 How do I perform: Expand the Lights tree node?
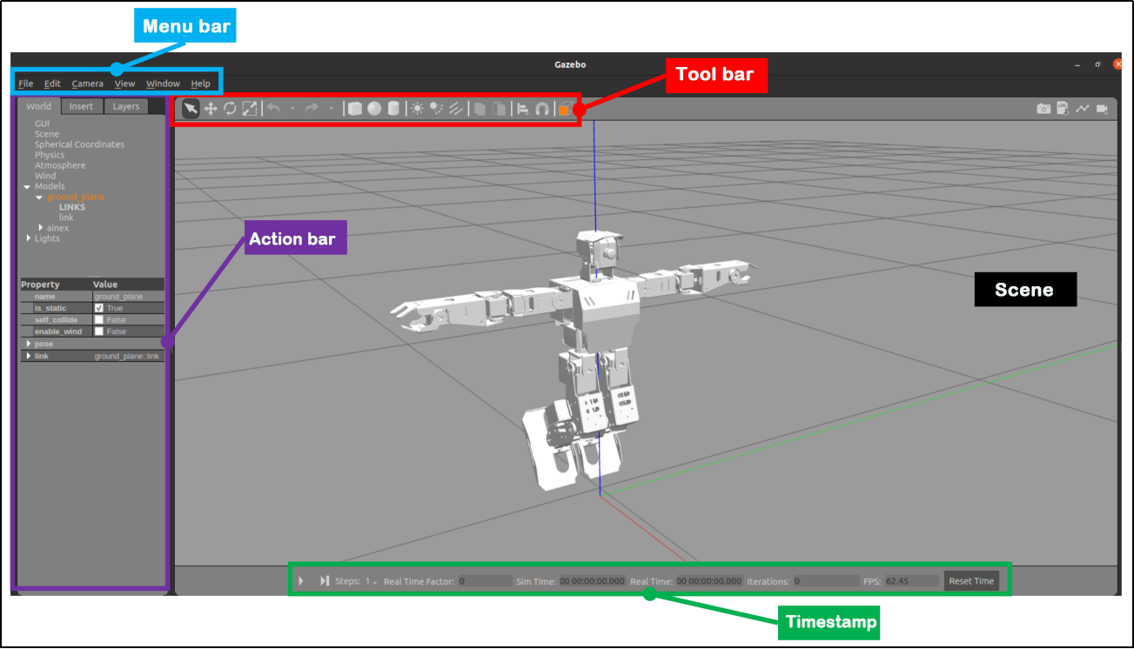[29, 238]
